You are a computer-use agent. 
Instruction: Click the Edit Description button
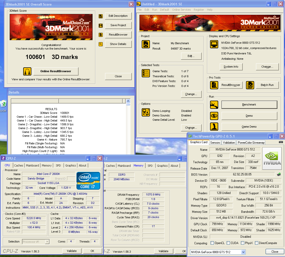pyautogui.click(x=118, y=16)
